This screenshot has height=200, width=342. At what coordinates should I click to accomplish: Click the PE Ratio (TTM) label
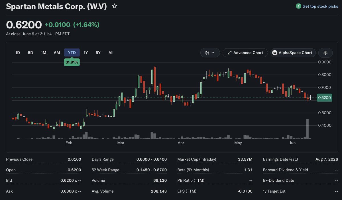point(191,180)
